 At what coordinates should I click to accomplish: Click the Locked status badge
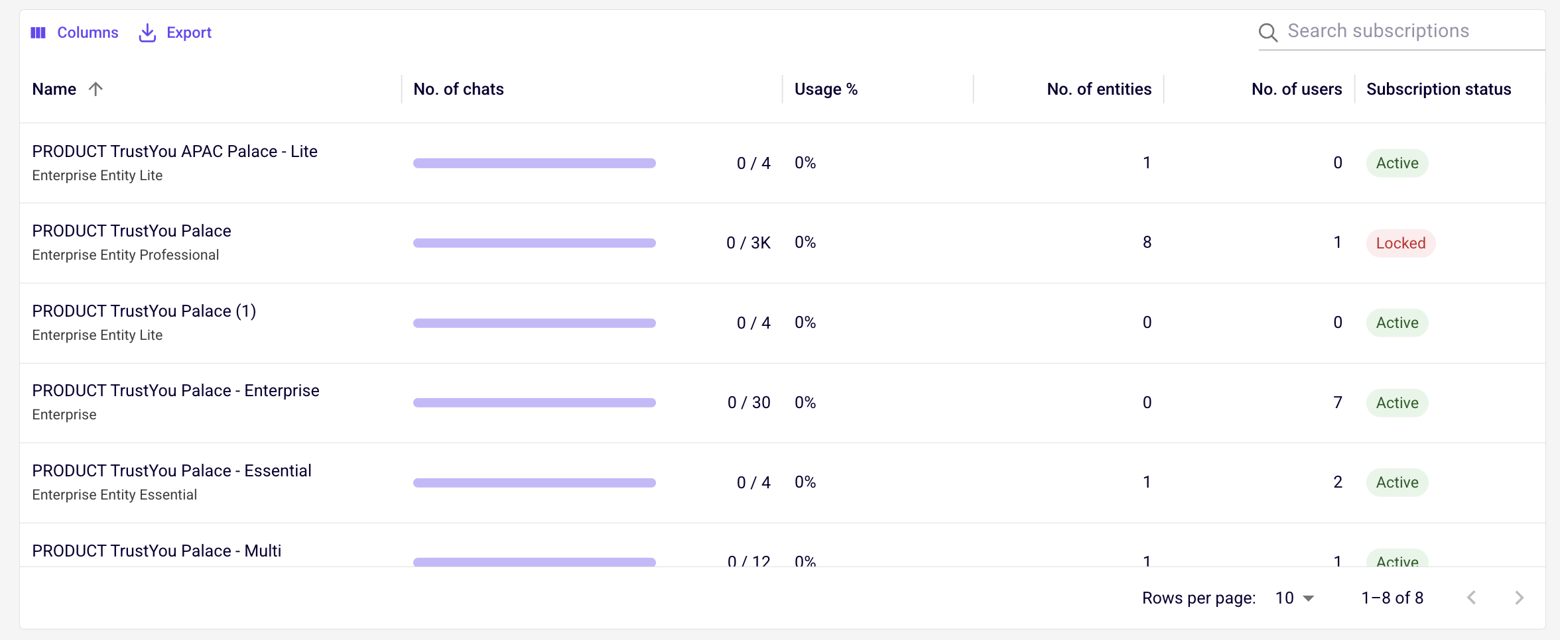pyautogui.click(x=1401, y=243)
